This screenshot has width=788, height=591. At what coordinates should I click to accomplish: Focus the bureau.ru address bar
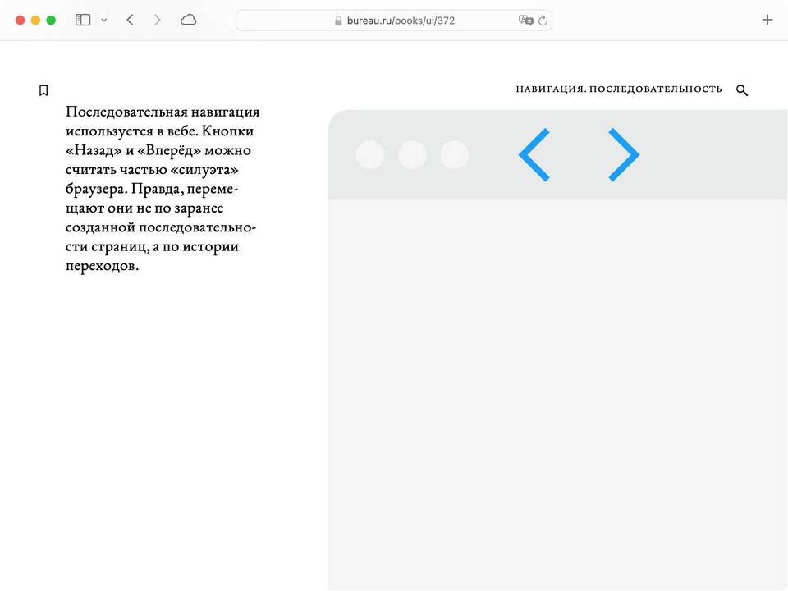[x=394, y=21]
